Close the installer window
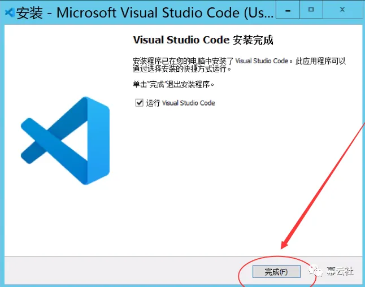This screenshot has height=287, width=365. click(x=342, y=10)
